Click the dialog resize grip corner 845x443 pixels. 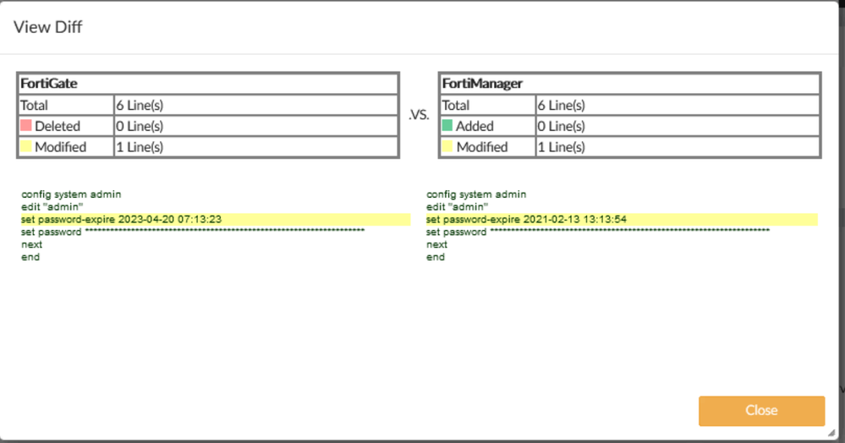[x=831, y=433]
